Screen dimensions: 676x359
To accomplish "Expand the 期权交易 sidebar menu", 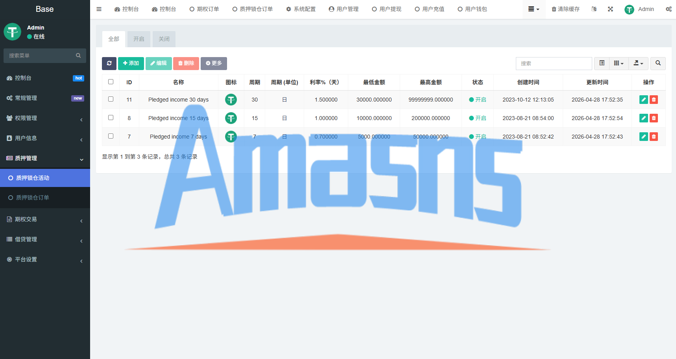I will pyautogui.click(x=45, y=219).
